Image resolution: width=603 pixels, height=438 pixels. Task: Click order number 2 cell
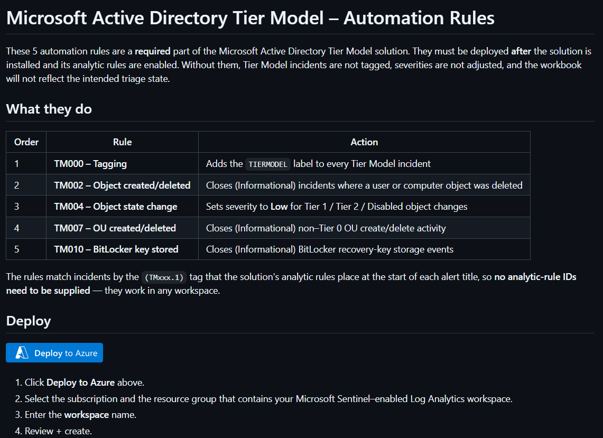coord(26,185)
